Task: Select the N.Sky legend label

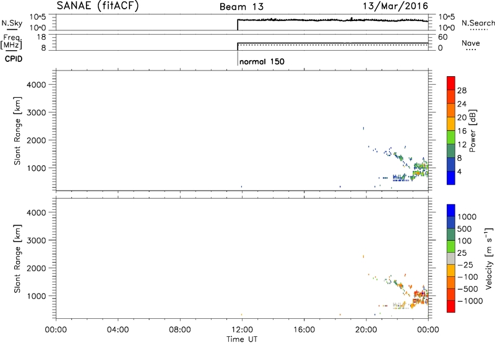Action: click(x=12, y=23)
